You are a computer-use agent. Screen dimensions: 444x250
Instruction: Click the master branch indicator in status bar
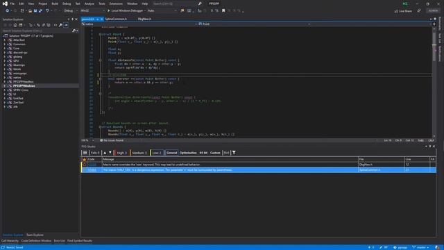pyautogui.click(x=421, y=247)
